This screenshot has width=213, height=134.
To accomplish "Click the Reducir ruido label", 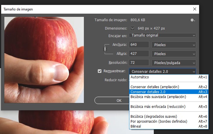I will click(115, 80).
